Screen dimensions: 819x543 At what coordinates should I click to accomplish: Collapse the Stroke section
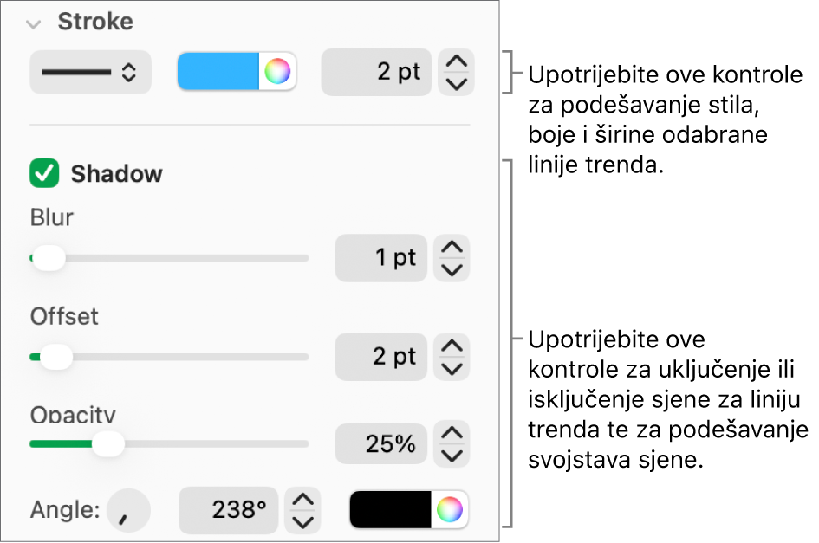pos(33,23)
